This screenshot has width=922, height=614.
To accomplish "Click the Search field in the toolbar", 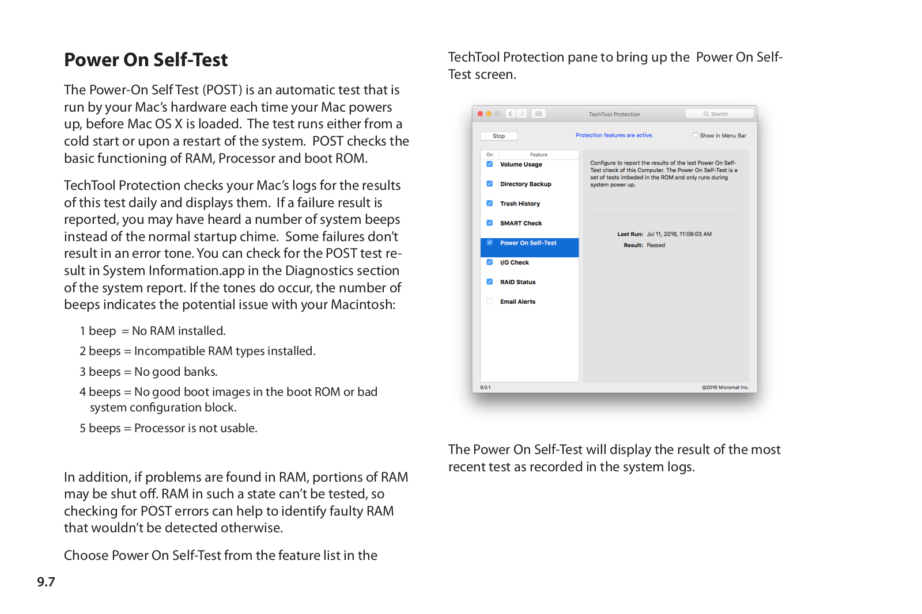I will point(719,114).
